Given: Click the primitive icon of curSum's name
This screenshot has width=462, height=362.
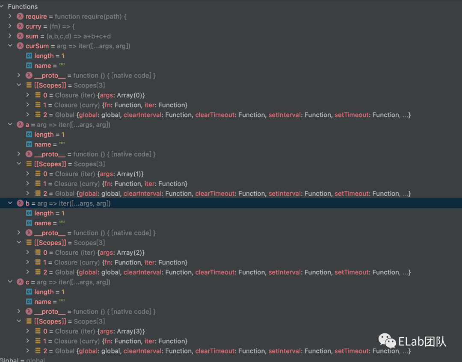Looking at the screenshot, I should 29,66.
